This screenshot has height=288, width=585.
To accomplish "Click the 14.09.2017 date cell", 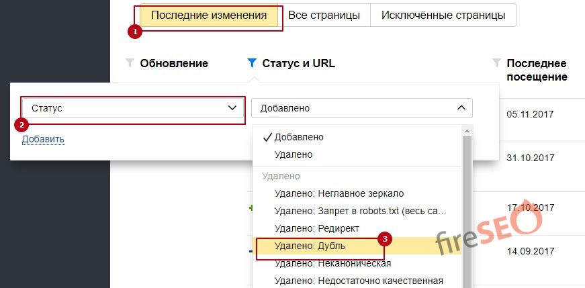I will [x=530, y=250].
